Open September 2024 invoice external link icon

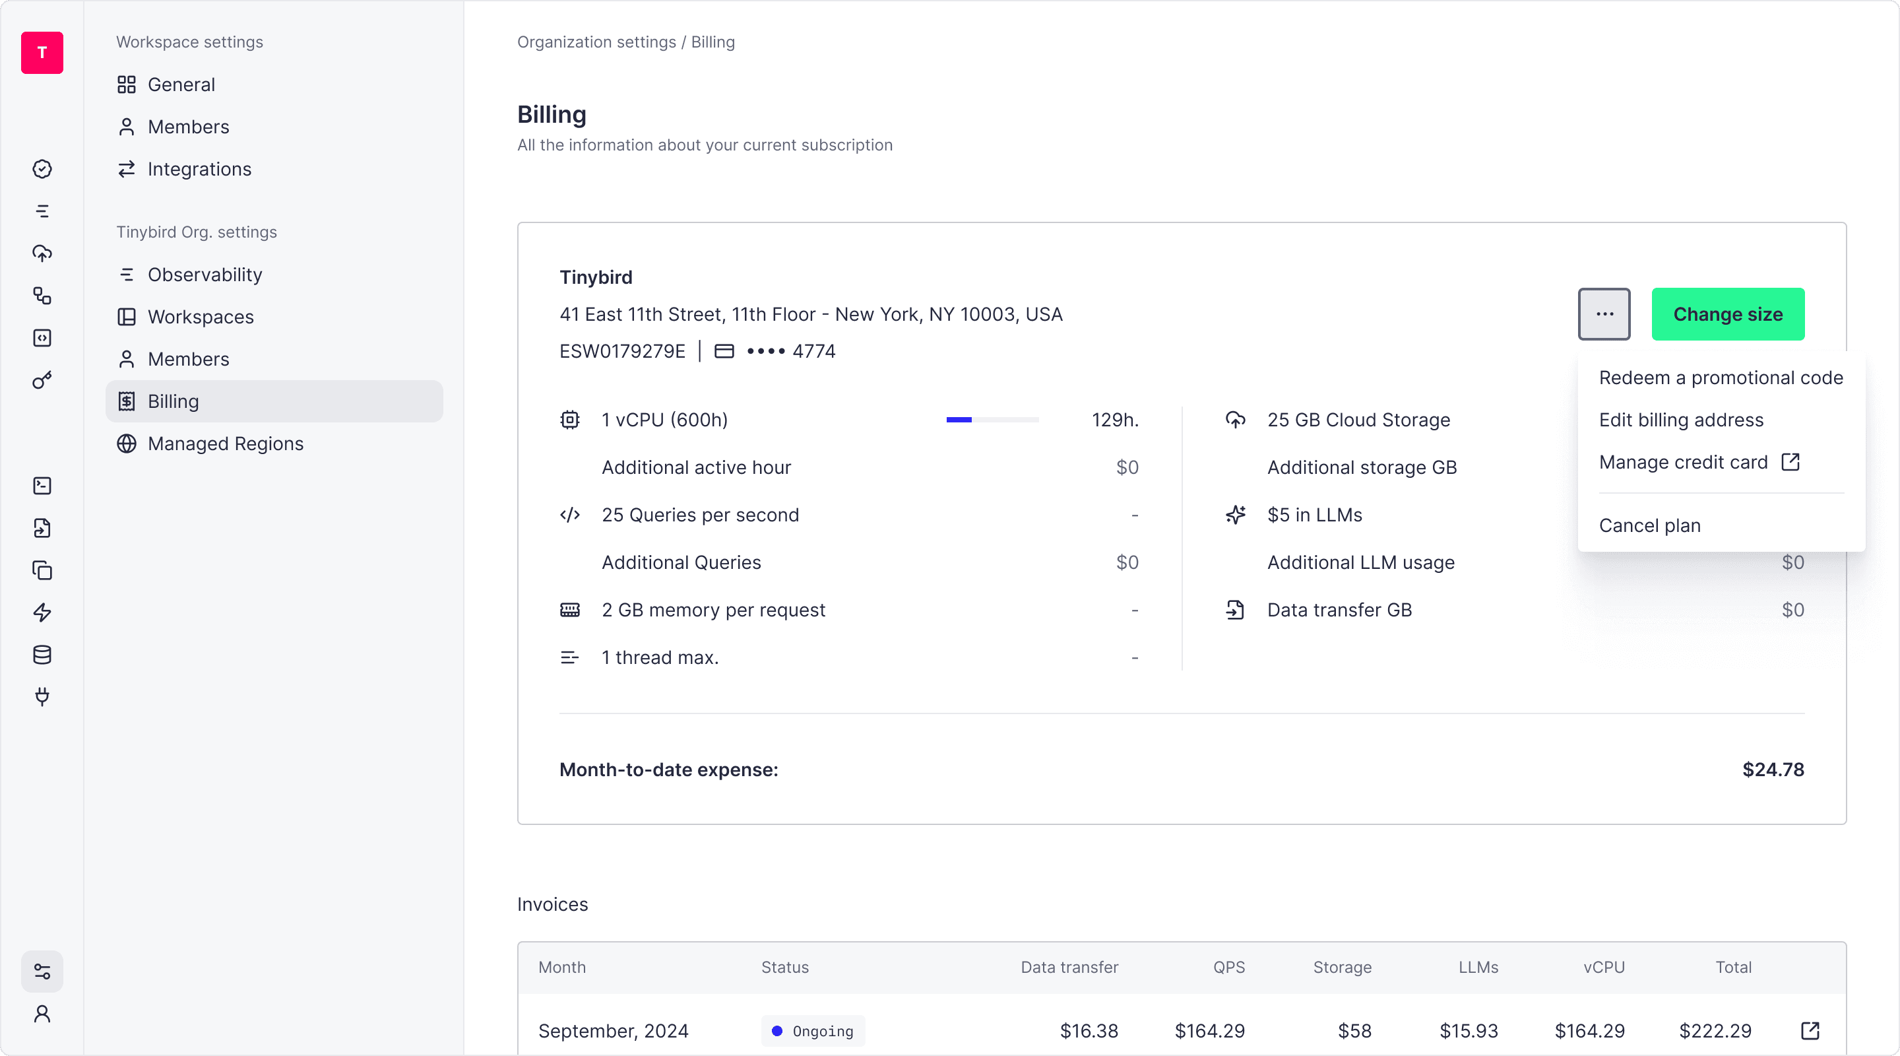pyautogui.click(x=1810, y=1030)
